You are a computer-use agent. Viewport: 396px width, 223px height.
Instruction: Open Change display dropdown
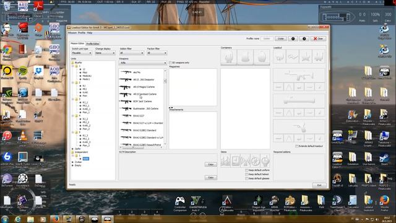pyautogui.click(x=105, y=53)
